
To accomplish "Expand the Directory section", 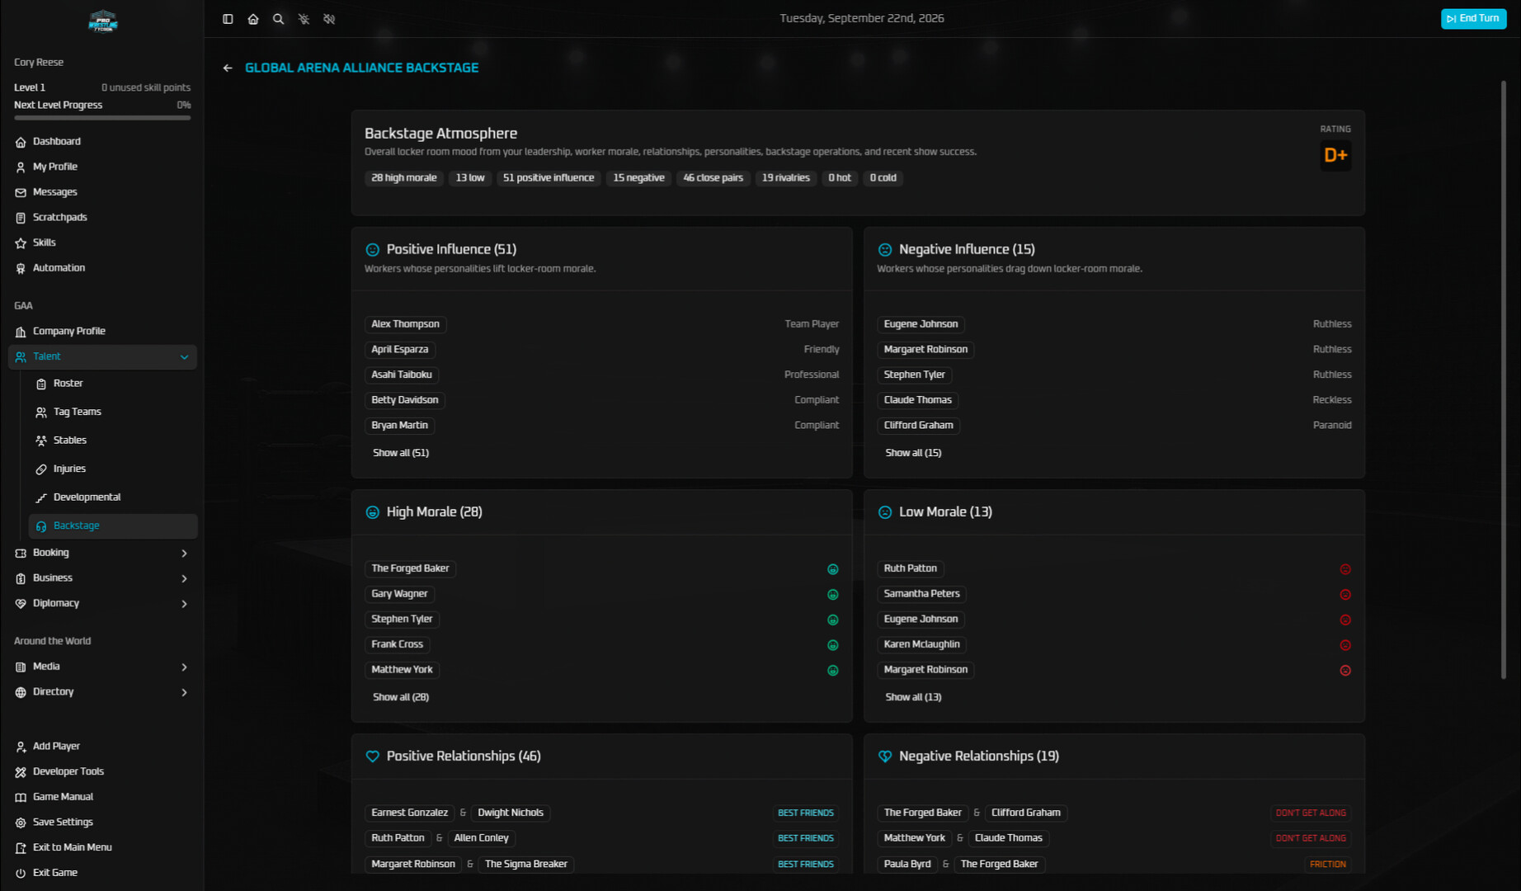I will tap(102, 692).
